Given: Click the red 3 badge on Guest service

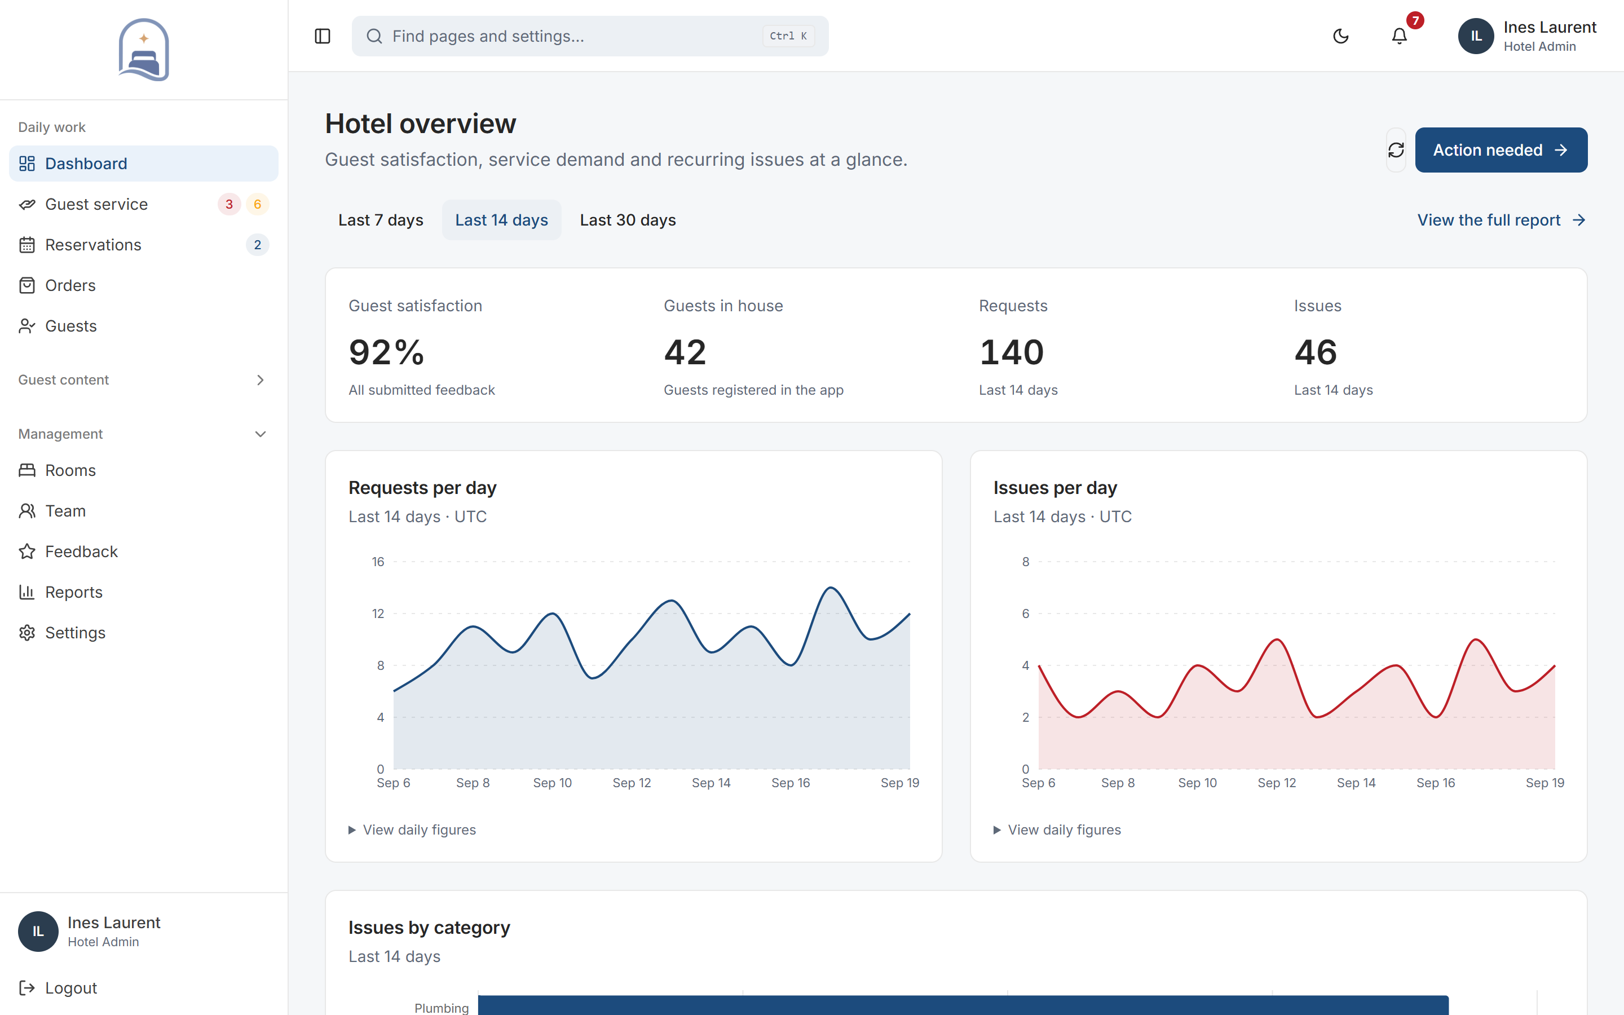Looking at the screenshot, I should pyautogui.click(x=229, y=204).
